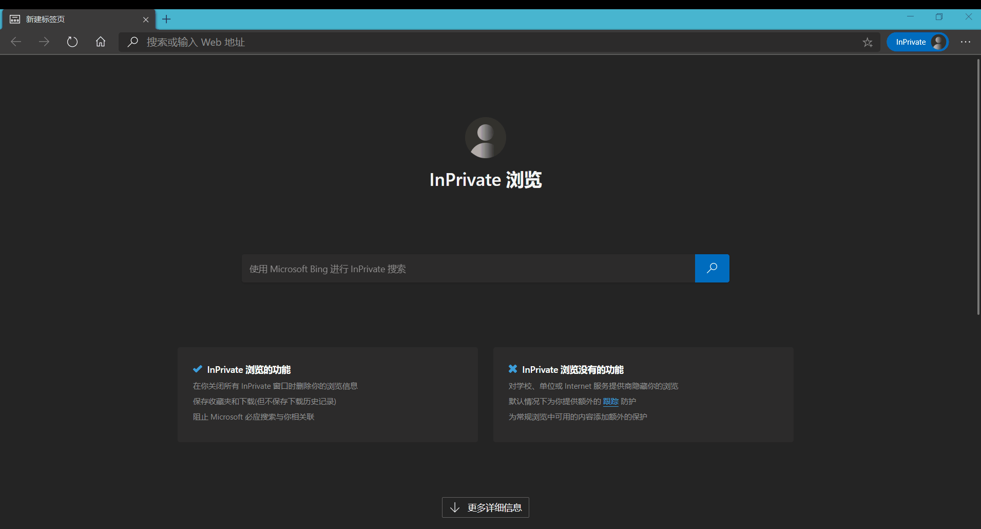Viewport: 981px width, 529px height.
Task: Expand 更多详细信息 section
Action: 485,507
